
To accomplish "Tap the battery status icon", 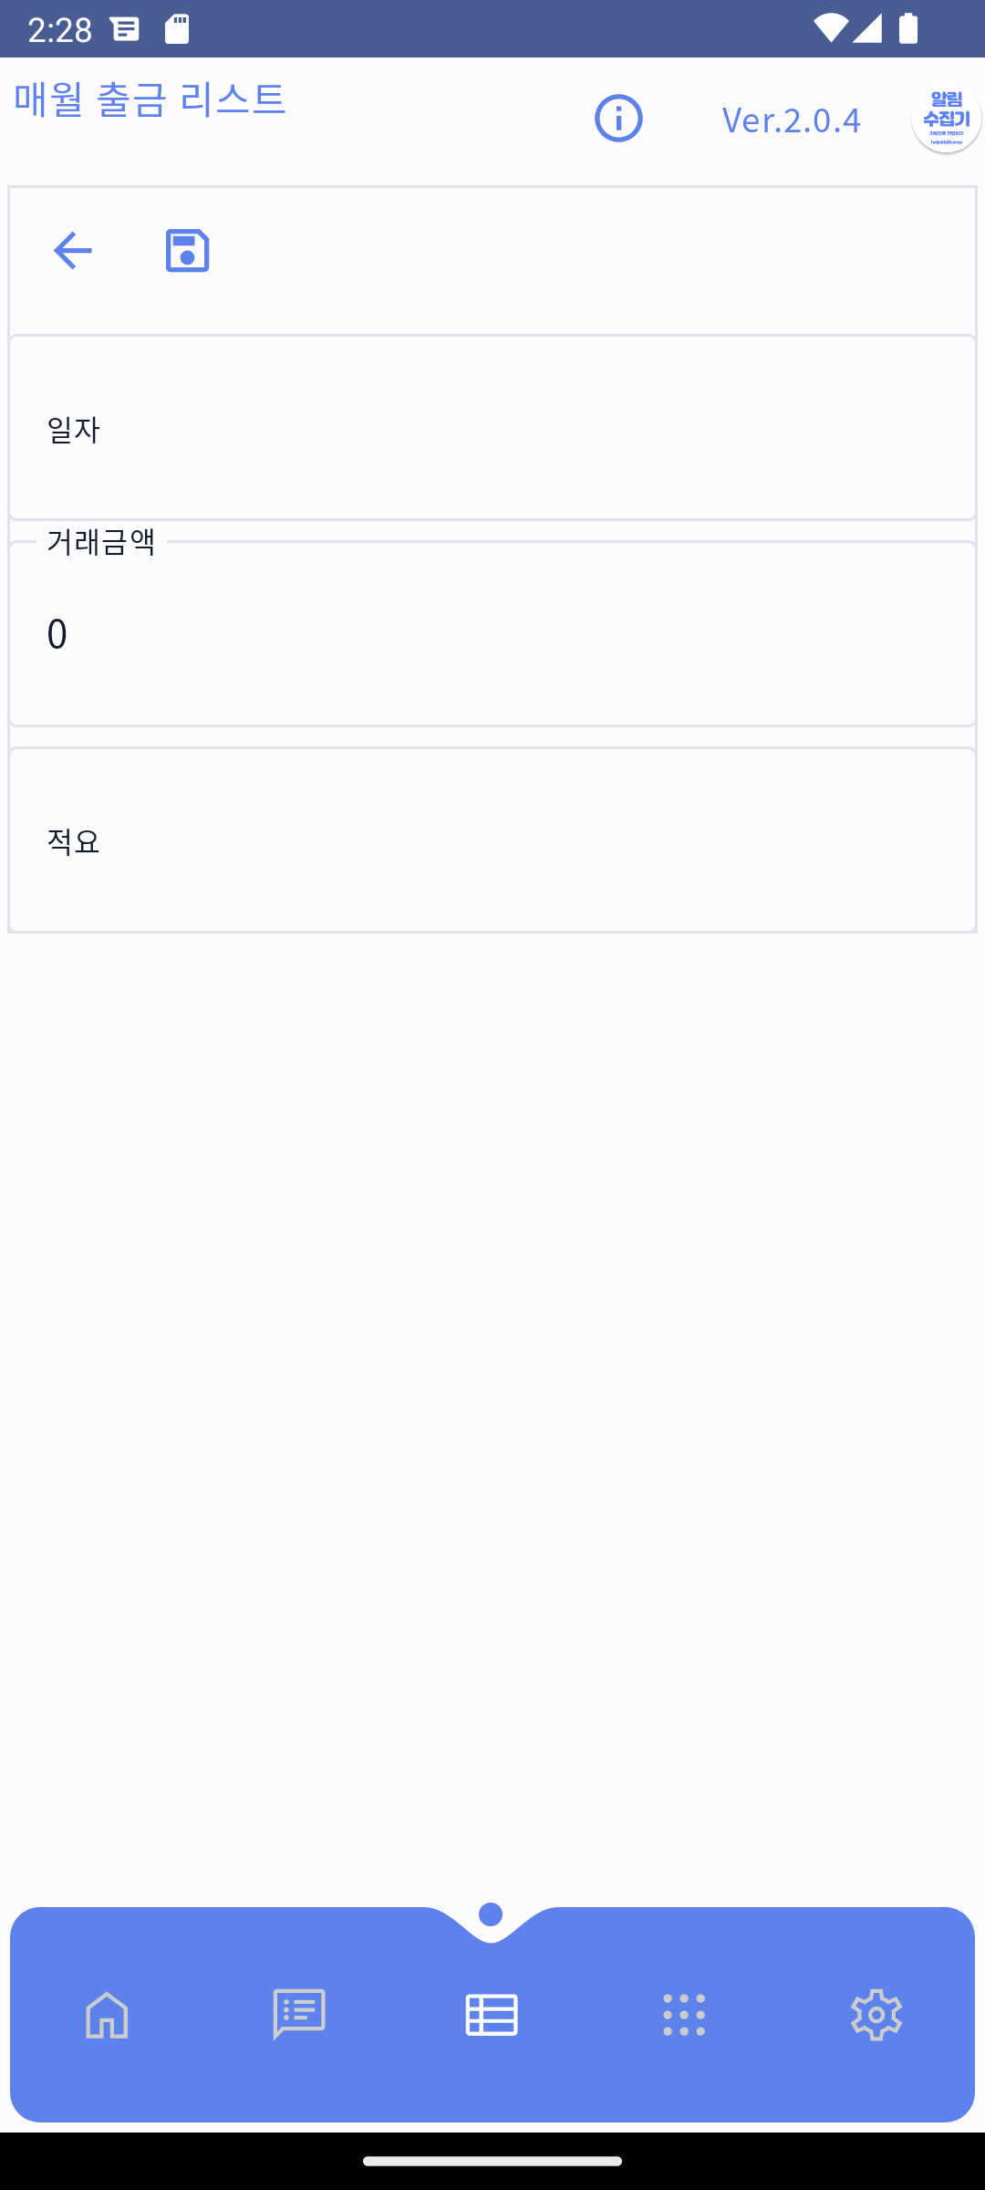I will coord(907,28).
